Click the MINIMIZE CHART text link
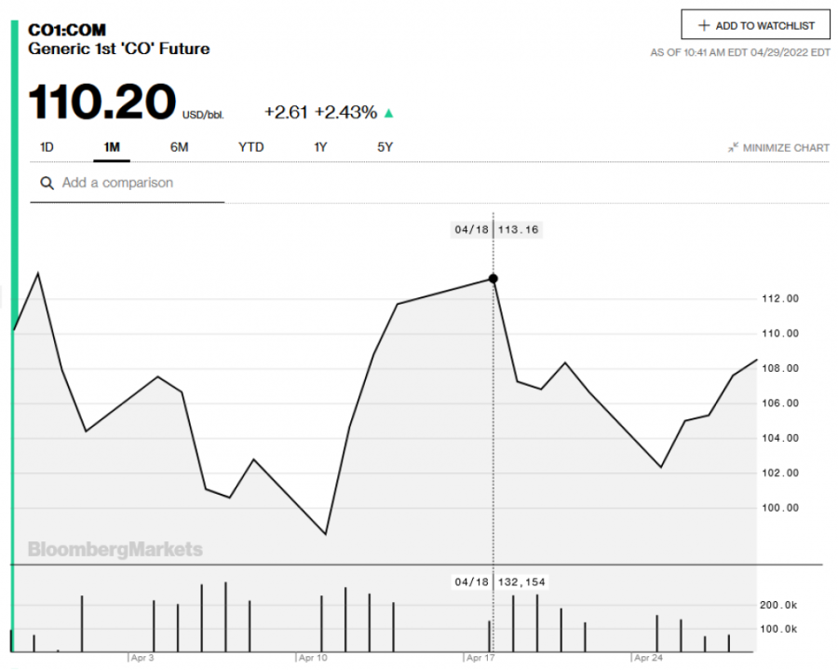838x670 pixels. click(x=786, y=147)
